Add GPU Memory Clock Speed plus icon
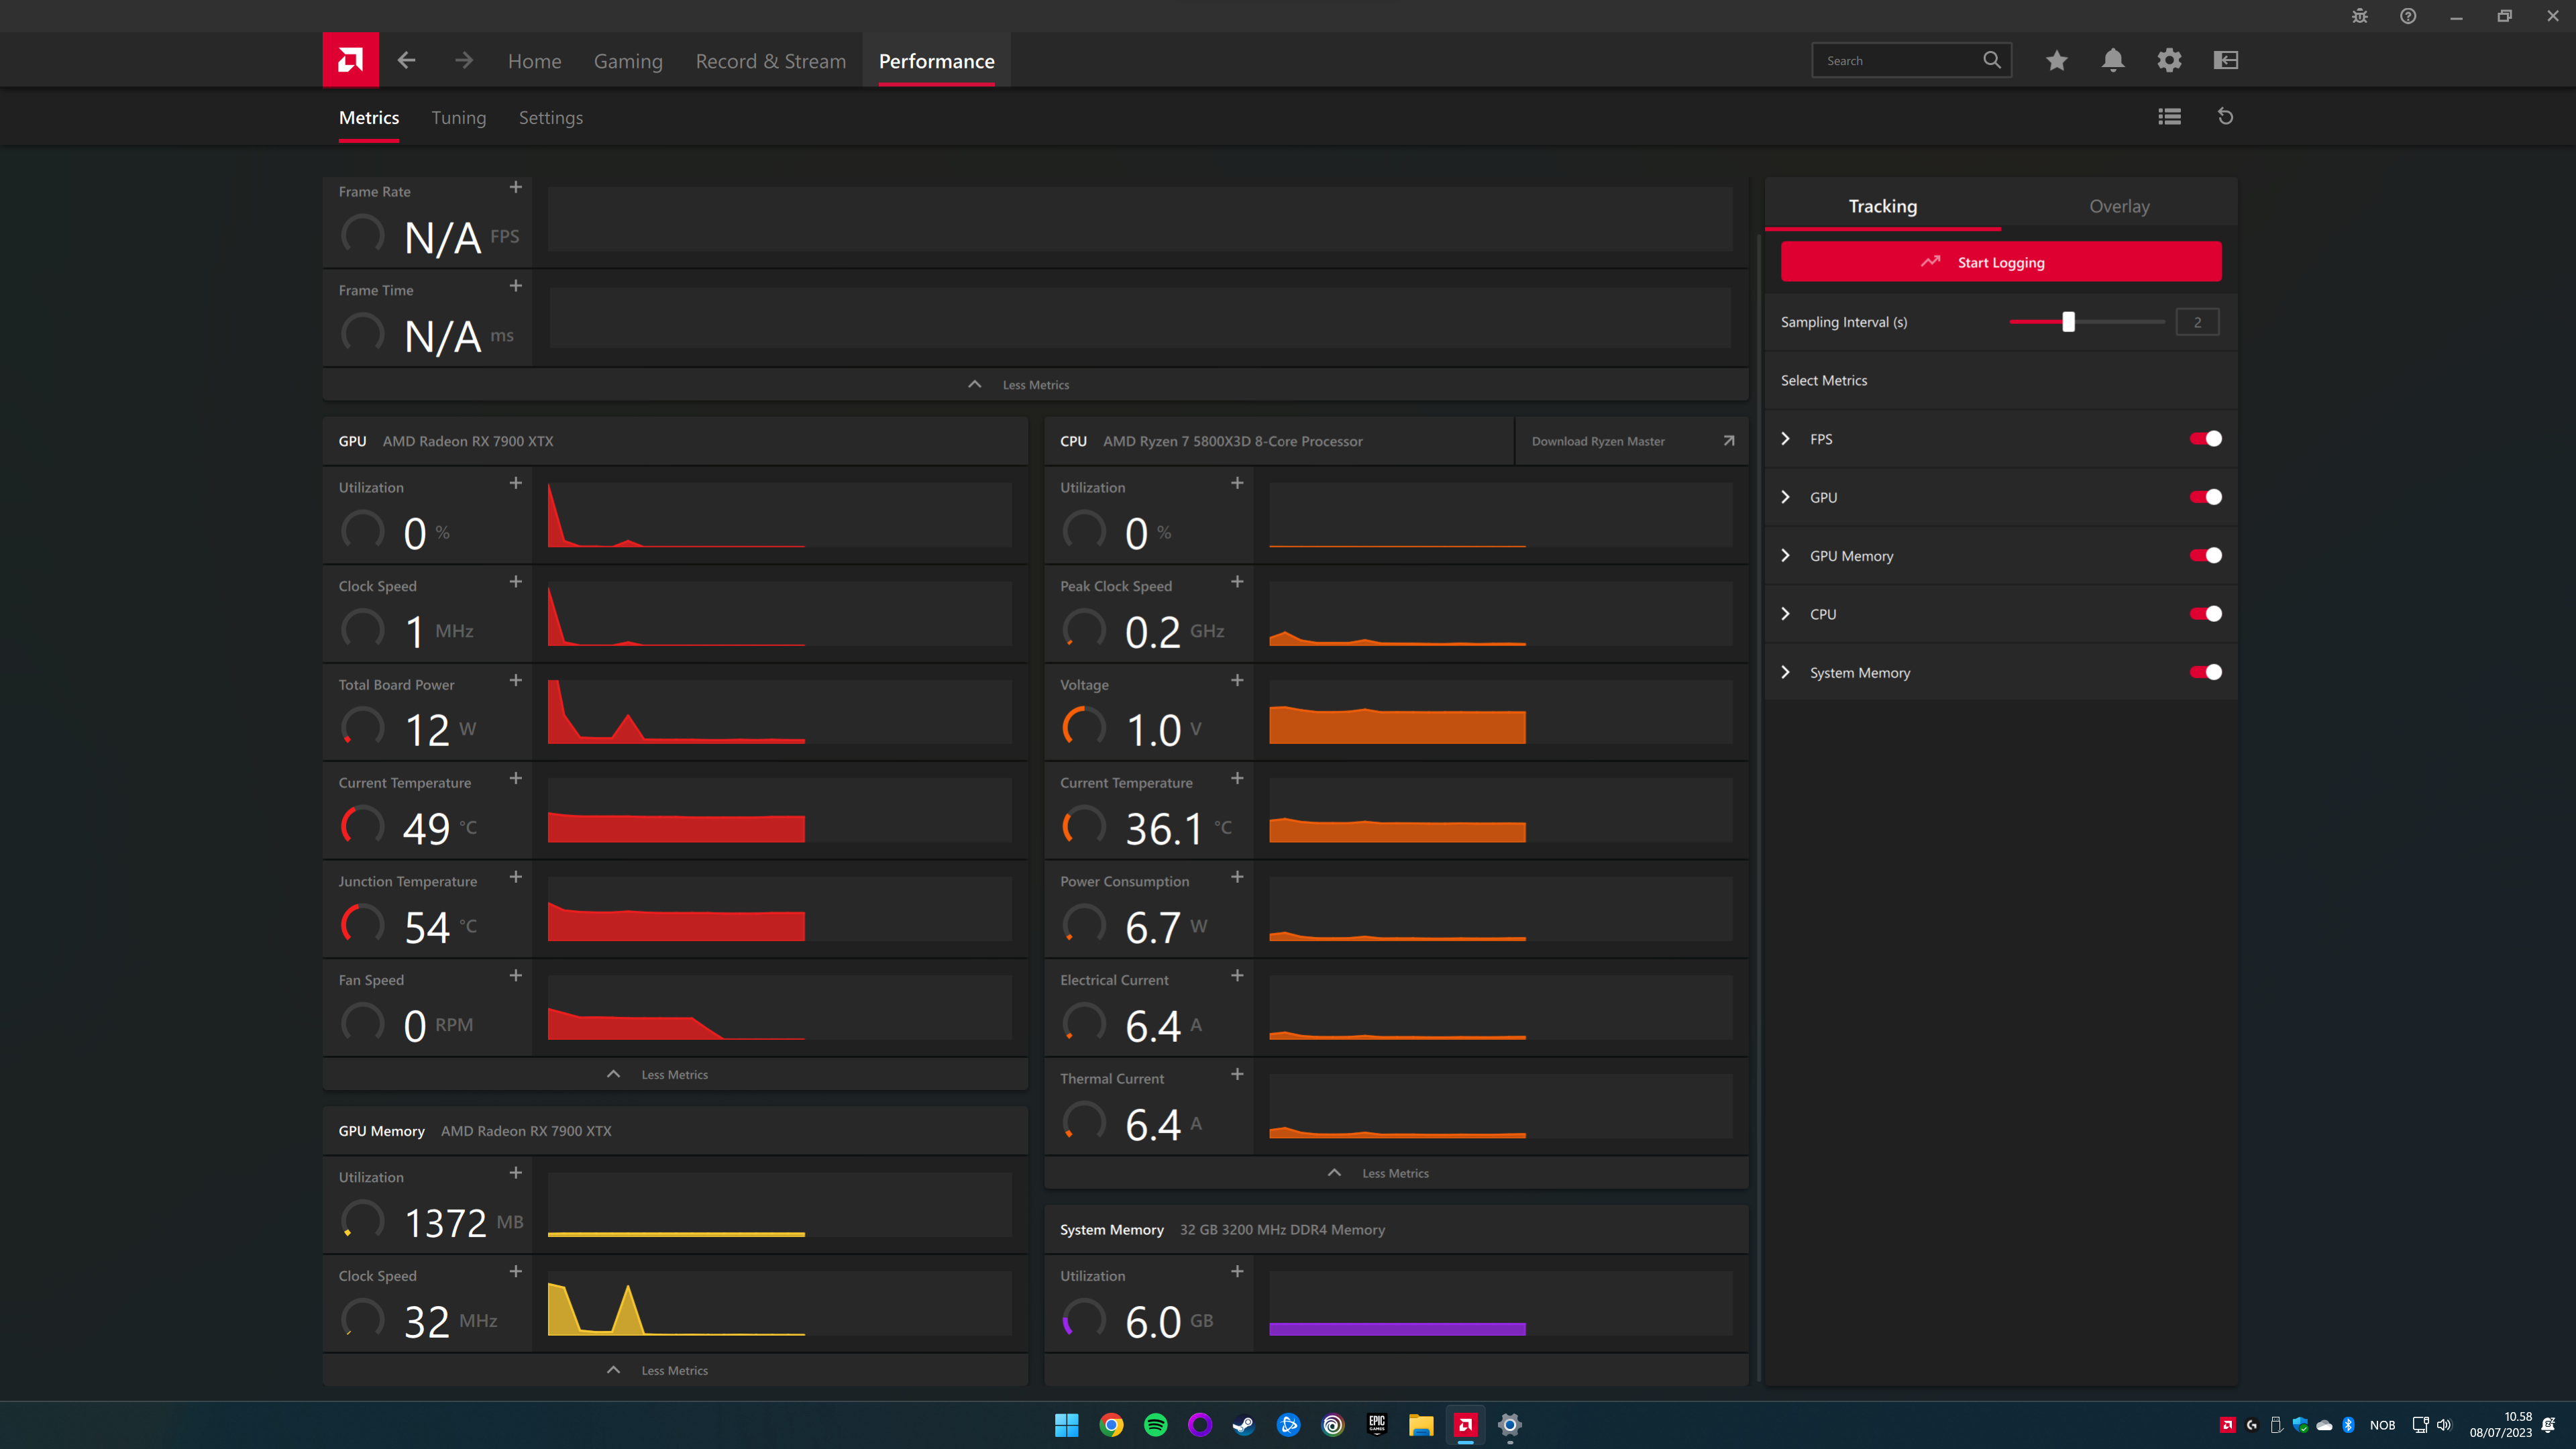2576x1449 pixels. pos(516,1271)
